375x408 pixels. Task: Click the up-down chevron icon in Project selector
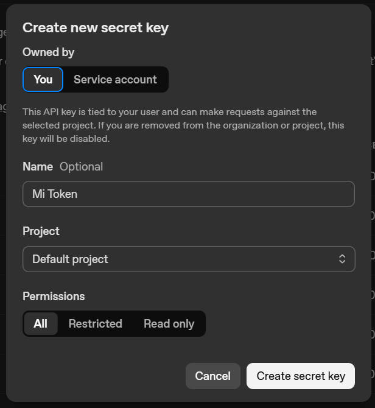point(342,259)
